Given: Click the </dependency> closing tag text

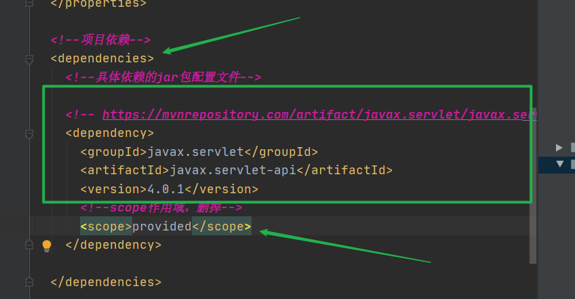Looking at the screenshot, I should point(113,245).
